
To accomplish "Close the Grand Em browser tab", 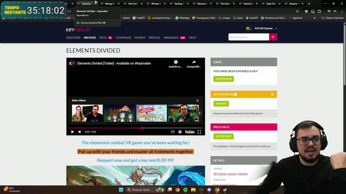I will (x=257, y=4).
